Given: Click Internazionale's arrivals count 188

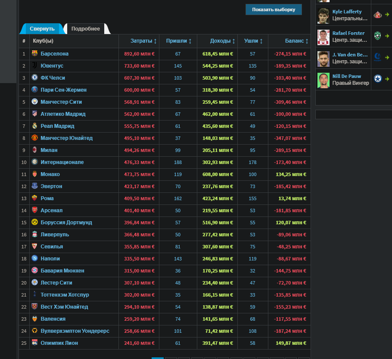Looking at the screenshot, I should point(177,162).
